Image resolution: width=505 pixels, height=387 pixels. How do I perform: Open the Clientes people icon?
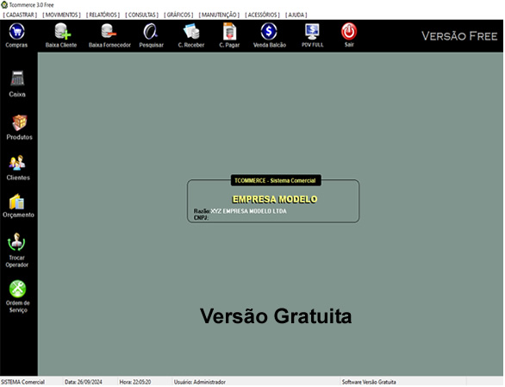click(17, 163)
